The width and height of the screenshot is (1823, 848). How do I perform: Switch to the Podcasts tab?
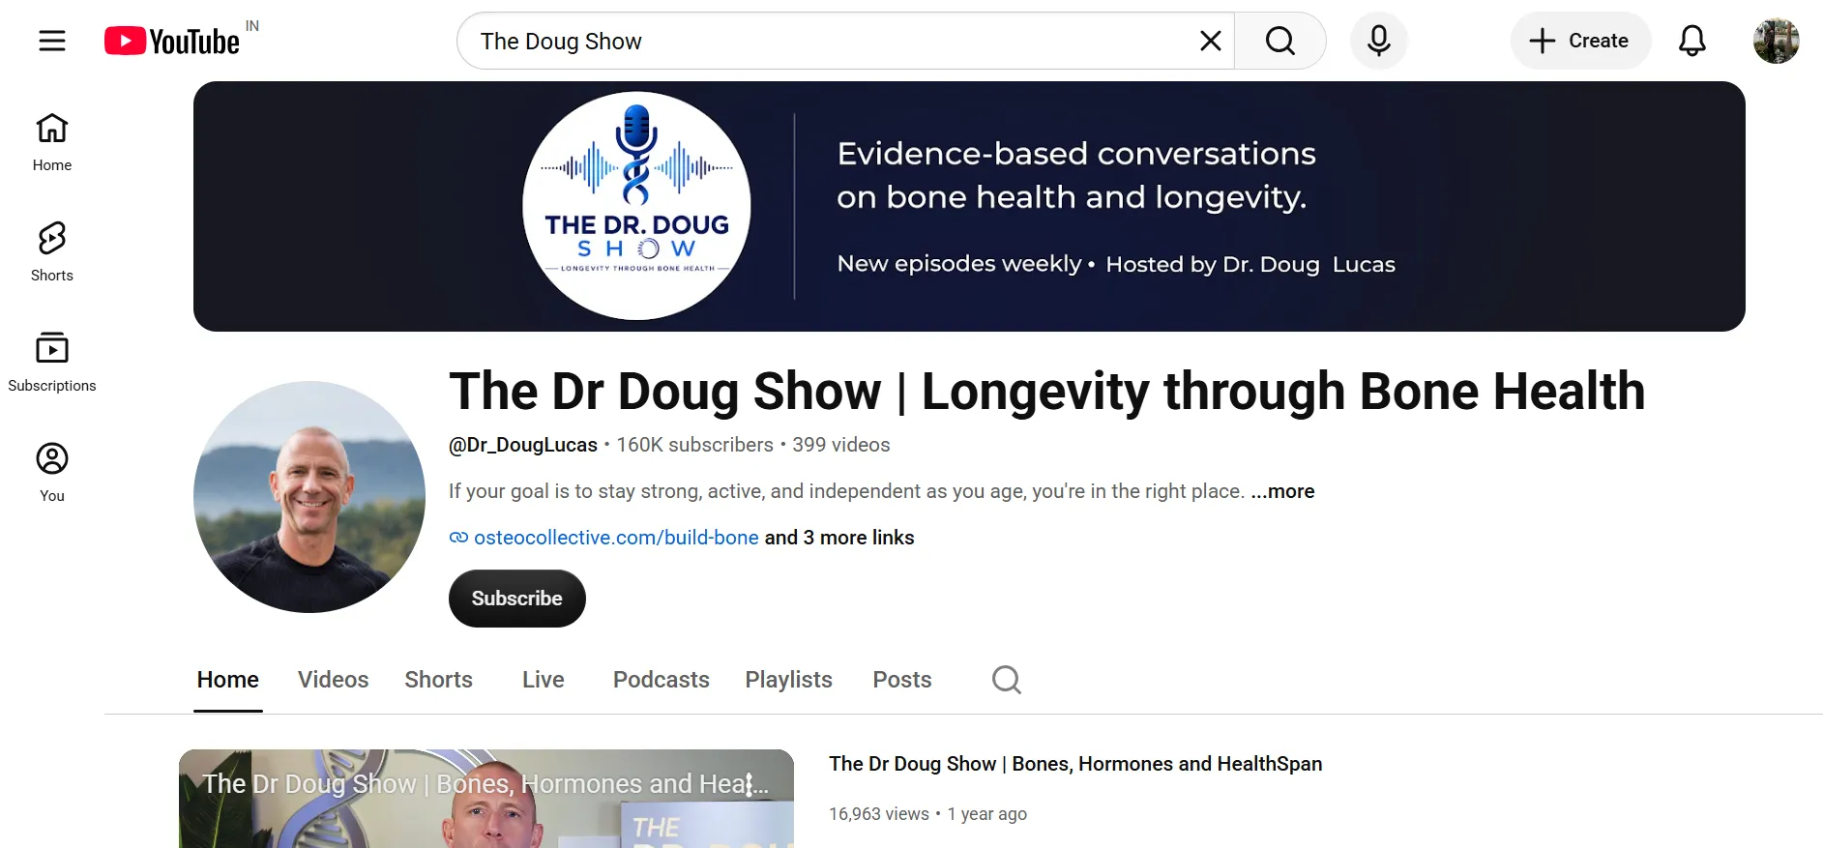[662, 680]
